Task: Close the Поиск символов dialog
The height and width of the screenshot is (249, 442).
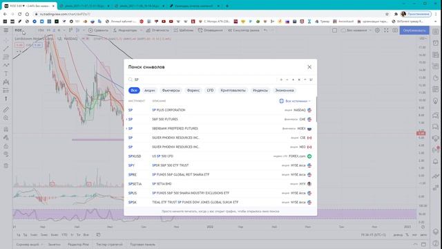Action: [x=309, y=67]
